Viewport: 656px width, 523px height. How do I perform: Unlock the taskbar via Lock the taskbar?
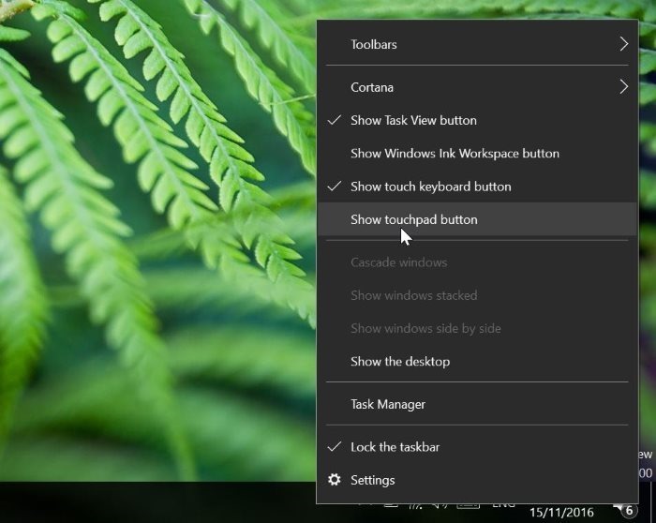pyautogui.click(x=395, y=447)
